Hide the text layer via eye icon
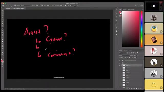164x92 pixels. coord(120,61)
